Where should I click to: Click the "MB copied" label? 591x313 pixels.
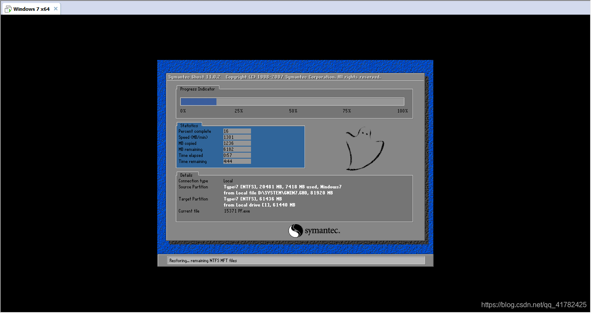187,143
